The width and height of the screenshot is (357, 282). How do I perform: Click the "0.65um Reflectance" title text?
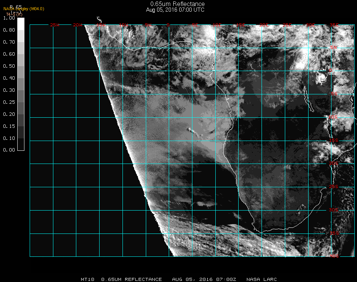coord(177,4)
